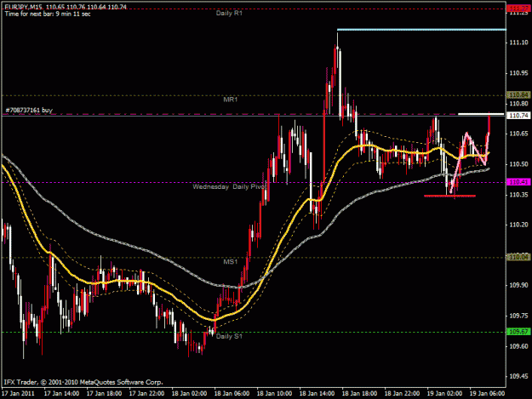Click the '18 Jan 02:00' time axis label

pyautogui.click(x=189, y=394)
